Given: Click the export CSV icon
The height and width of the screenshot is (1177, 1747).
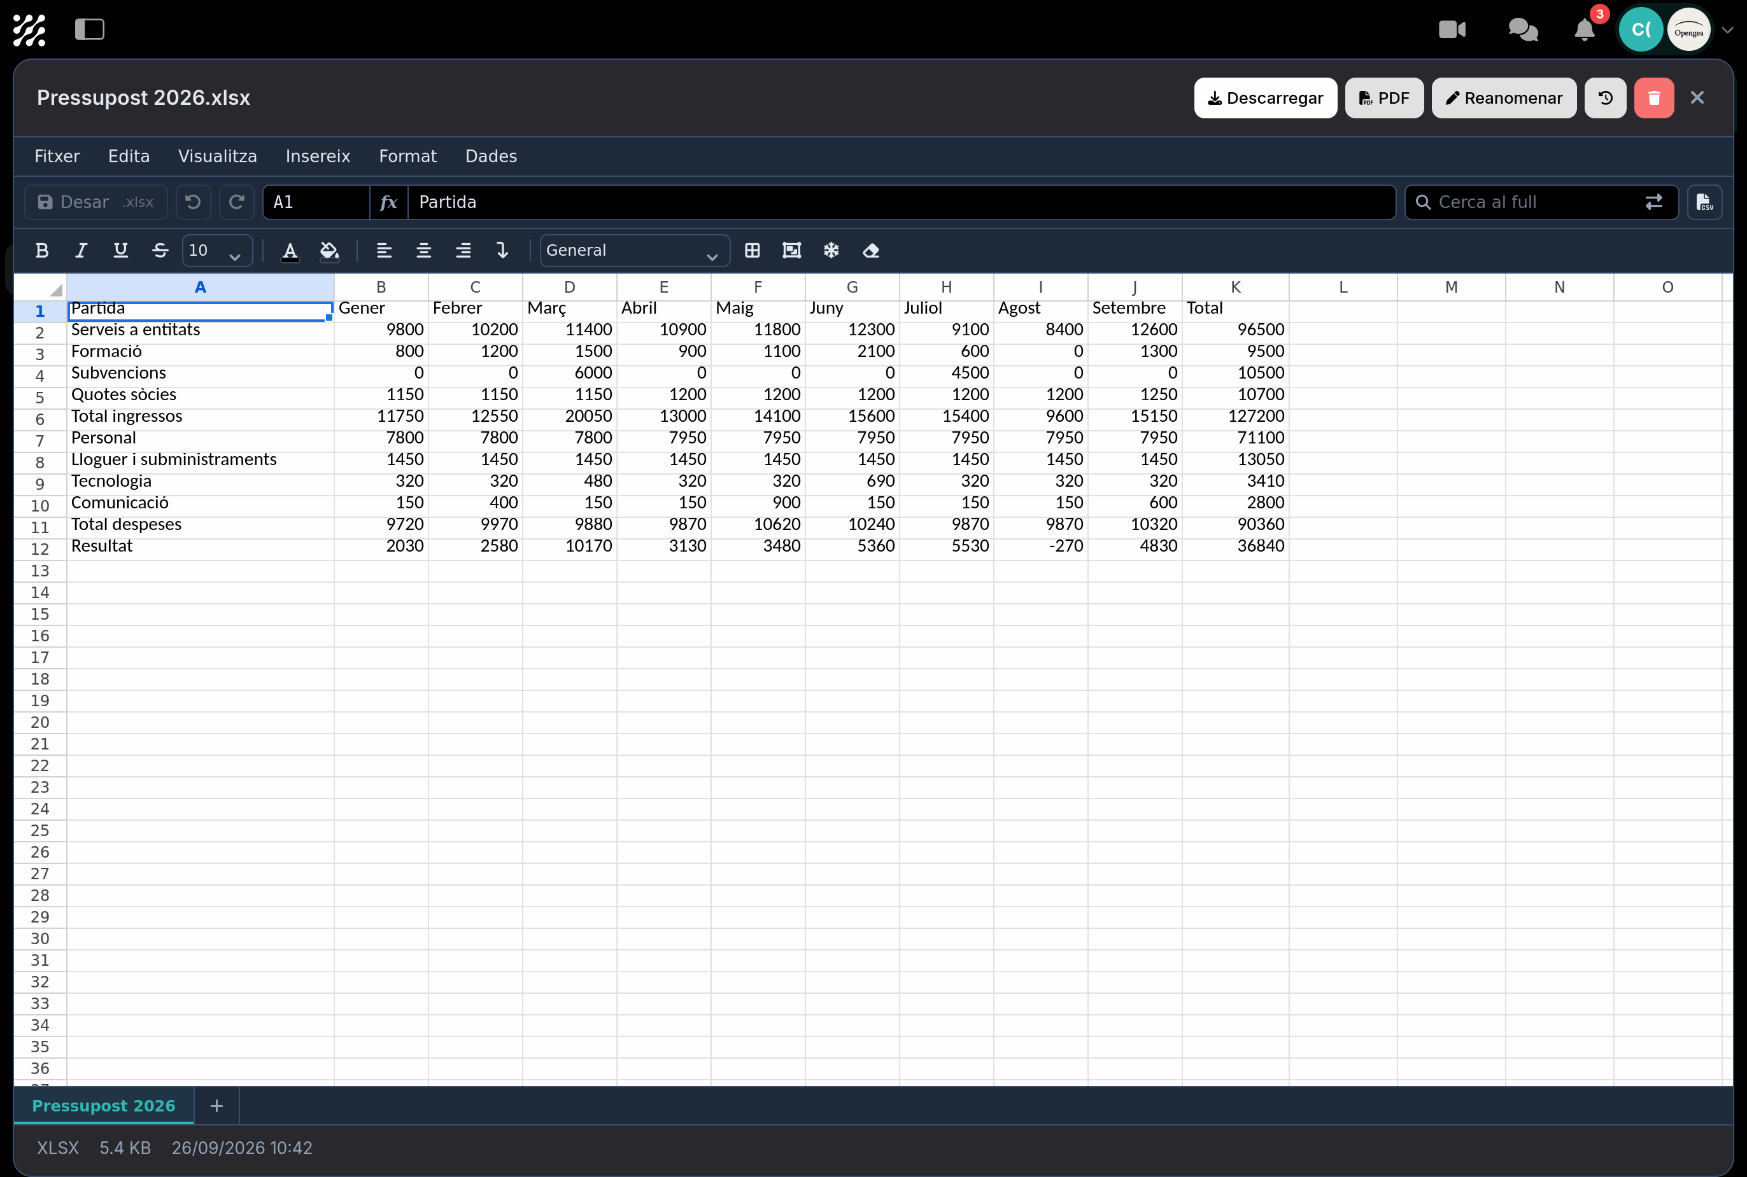Looking at the screenshot, I should [1704, 202].
